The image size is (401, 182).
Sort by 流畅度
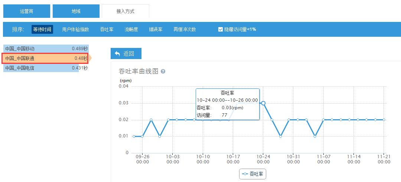point(131,29)
